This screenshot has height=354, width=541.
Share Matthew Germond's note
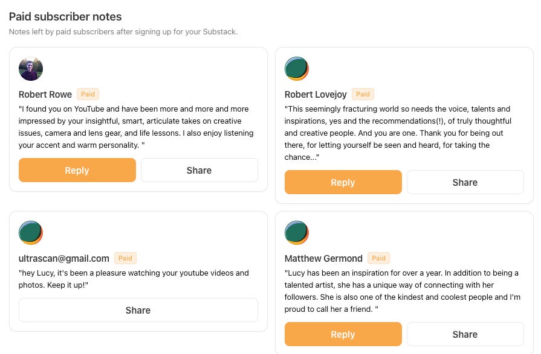pyautogui.click(x=465, y=334)
